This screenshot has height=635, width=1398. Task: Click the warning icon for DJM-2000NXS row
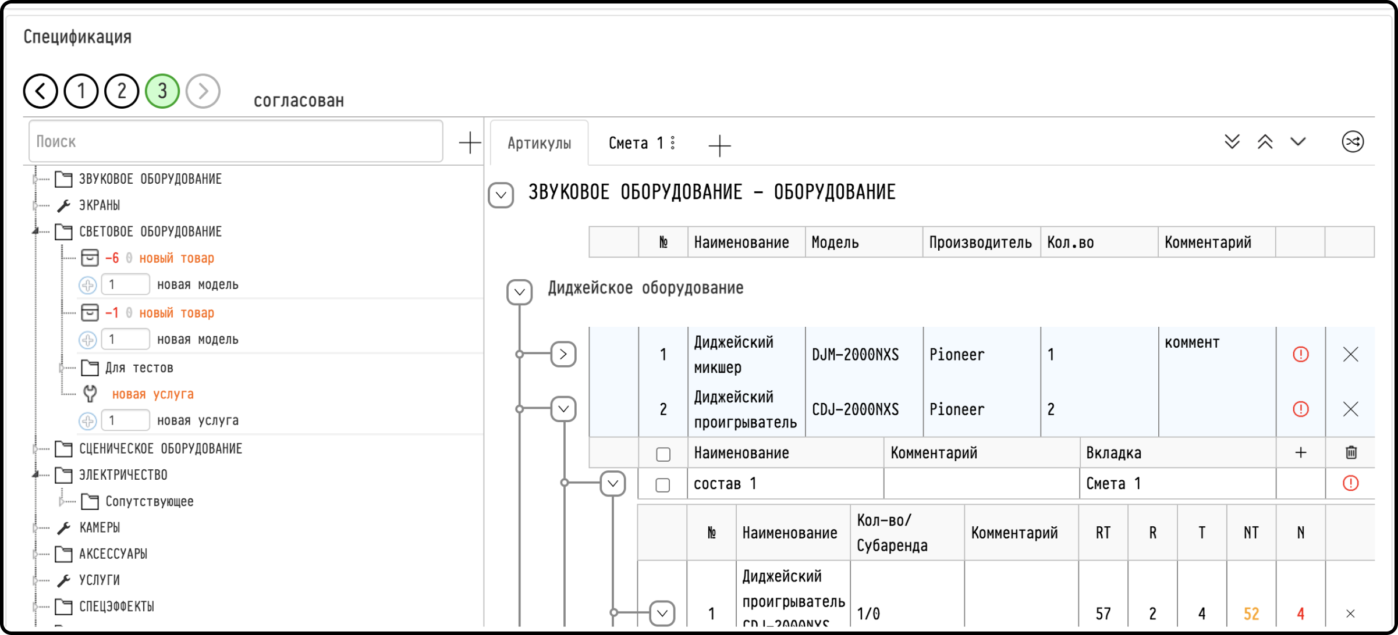[x=1300, y=354]
